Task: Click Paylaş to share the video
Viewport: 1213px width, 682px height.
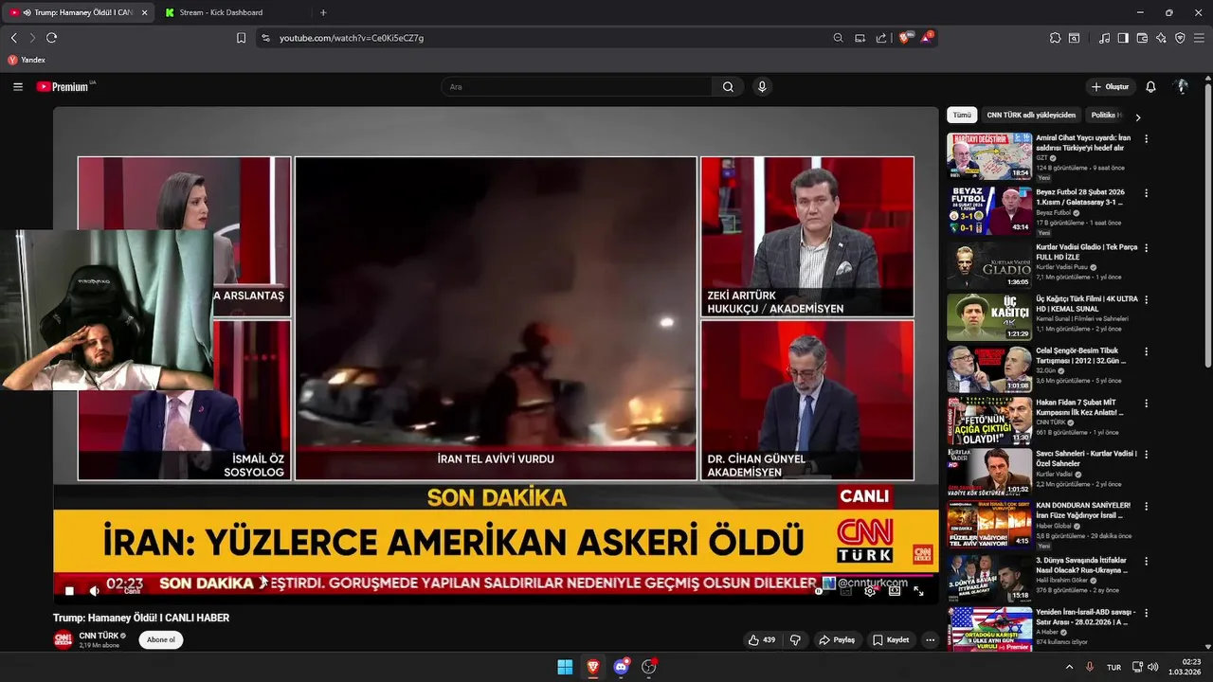Action: coord(837,639)
